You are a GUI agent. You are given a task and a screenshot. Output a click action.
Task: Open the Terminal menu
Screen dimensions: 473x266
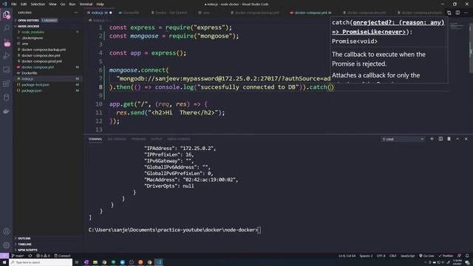pyautogui.click(x=86, y=4)
